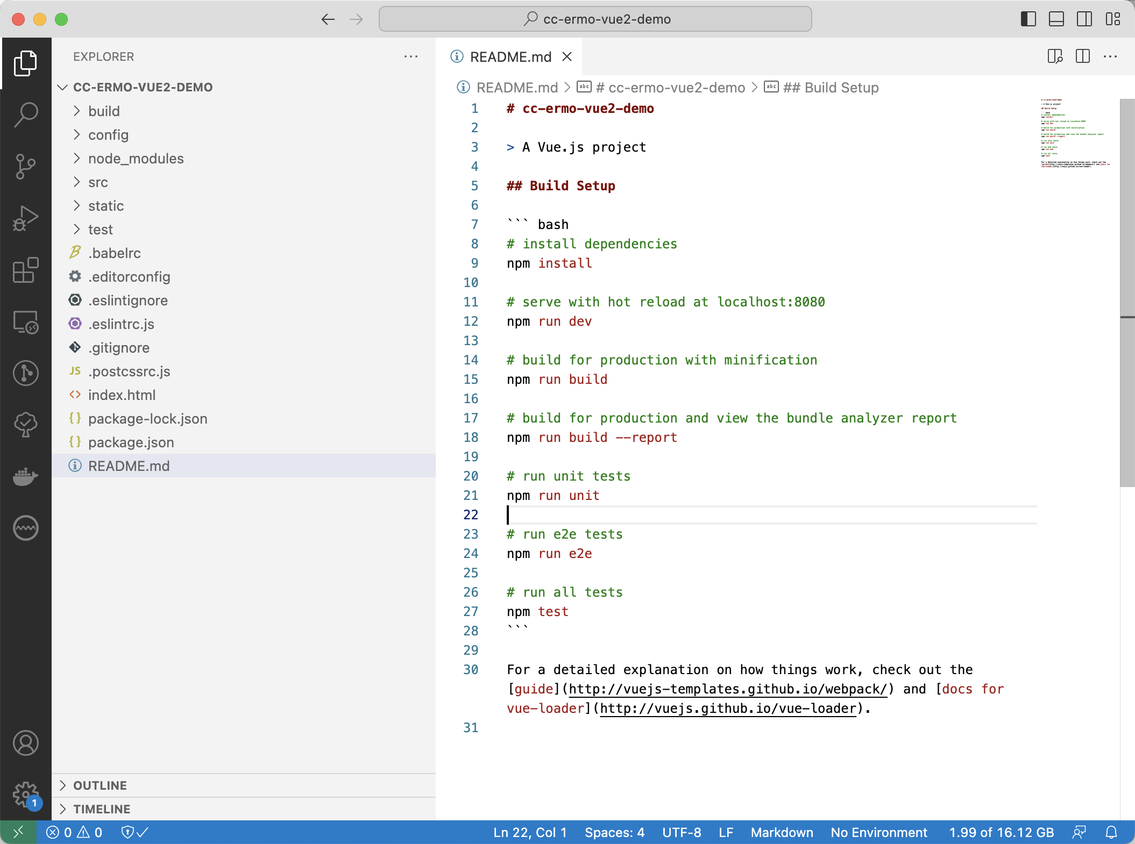Click '## Build Setup' breadcrumb
The width and height of the screenshot is (1135, 844).
[822, 87]
